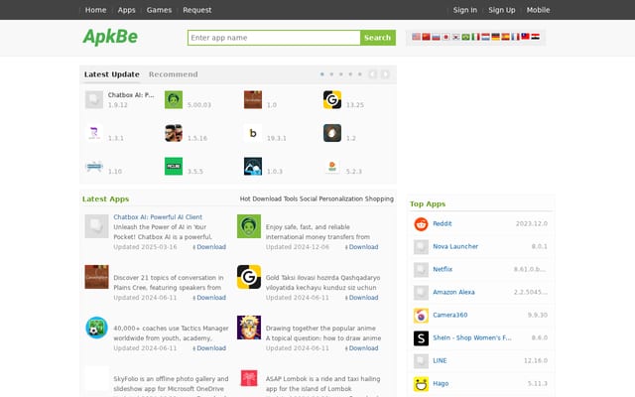
Task: Open the orange app icon version 5.2.3
Action: point(332,166)
